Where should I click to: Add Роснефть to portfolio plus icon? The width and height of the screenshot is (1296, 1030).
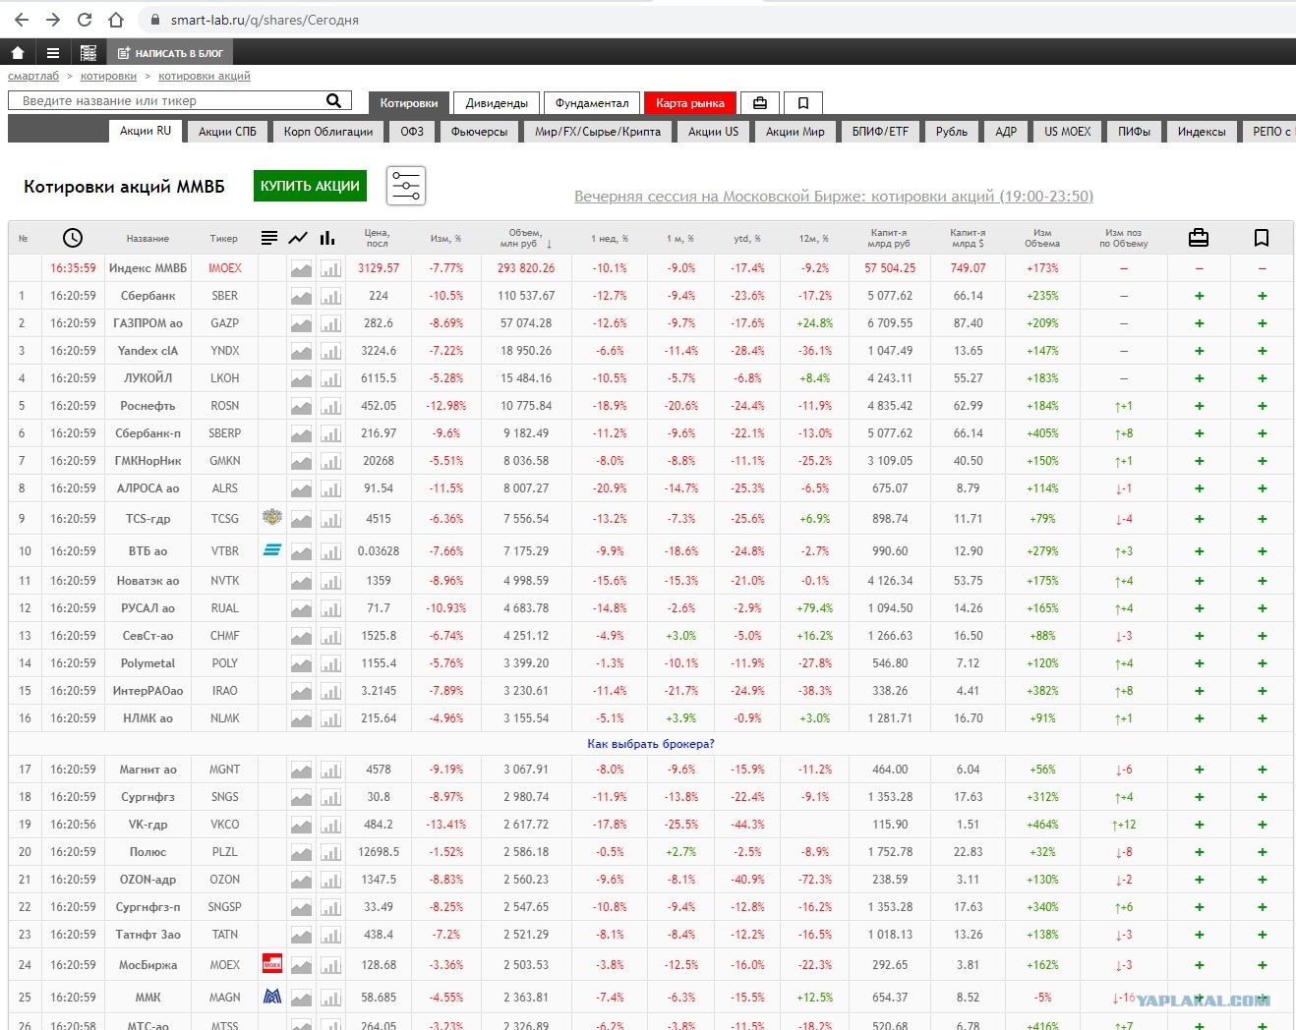pos(1199,406)
